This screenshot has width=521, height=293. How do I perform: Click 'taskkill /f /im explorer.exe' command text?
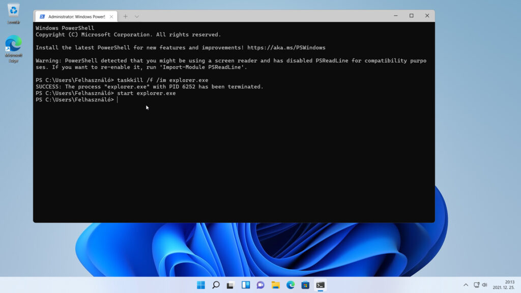coord(162,80)
